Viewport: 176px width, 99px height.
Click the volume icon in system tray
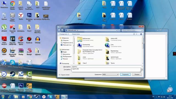coord(164,97)
